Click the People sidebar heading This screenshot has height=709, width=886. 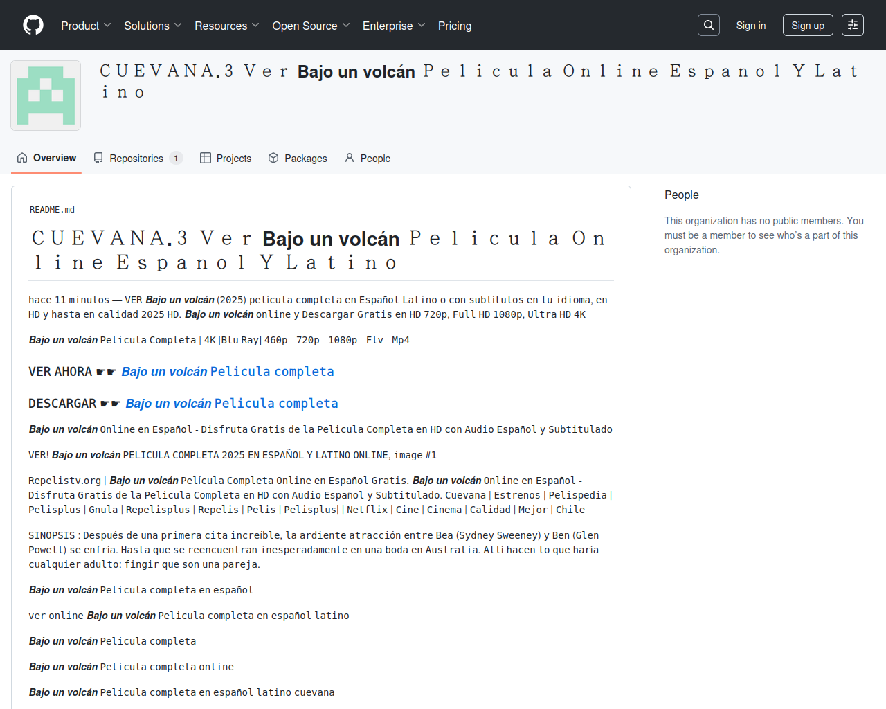[x=682, y=195]
